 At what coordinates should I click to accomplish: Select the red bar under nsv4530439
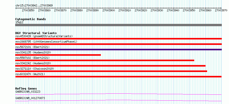point(118,39)
